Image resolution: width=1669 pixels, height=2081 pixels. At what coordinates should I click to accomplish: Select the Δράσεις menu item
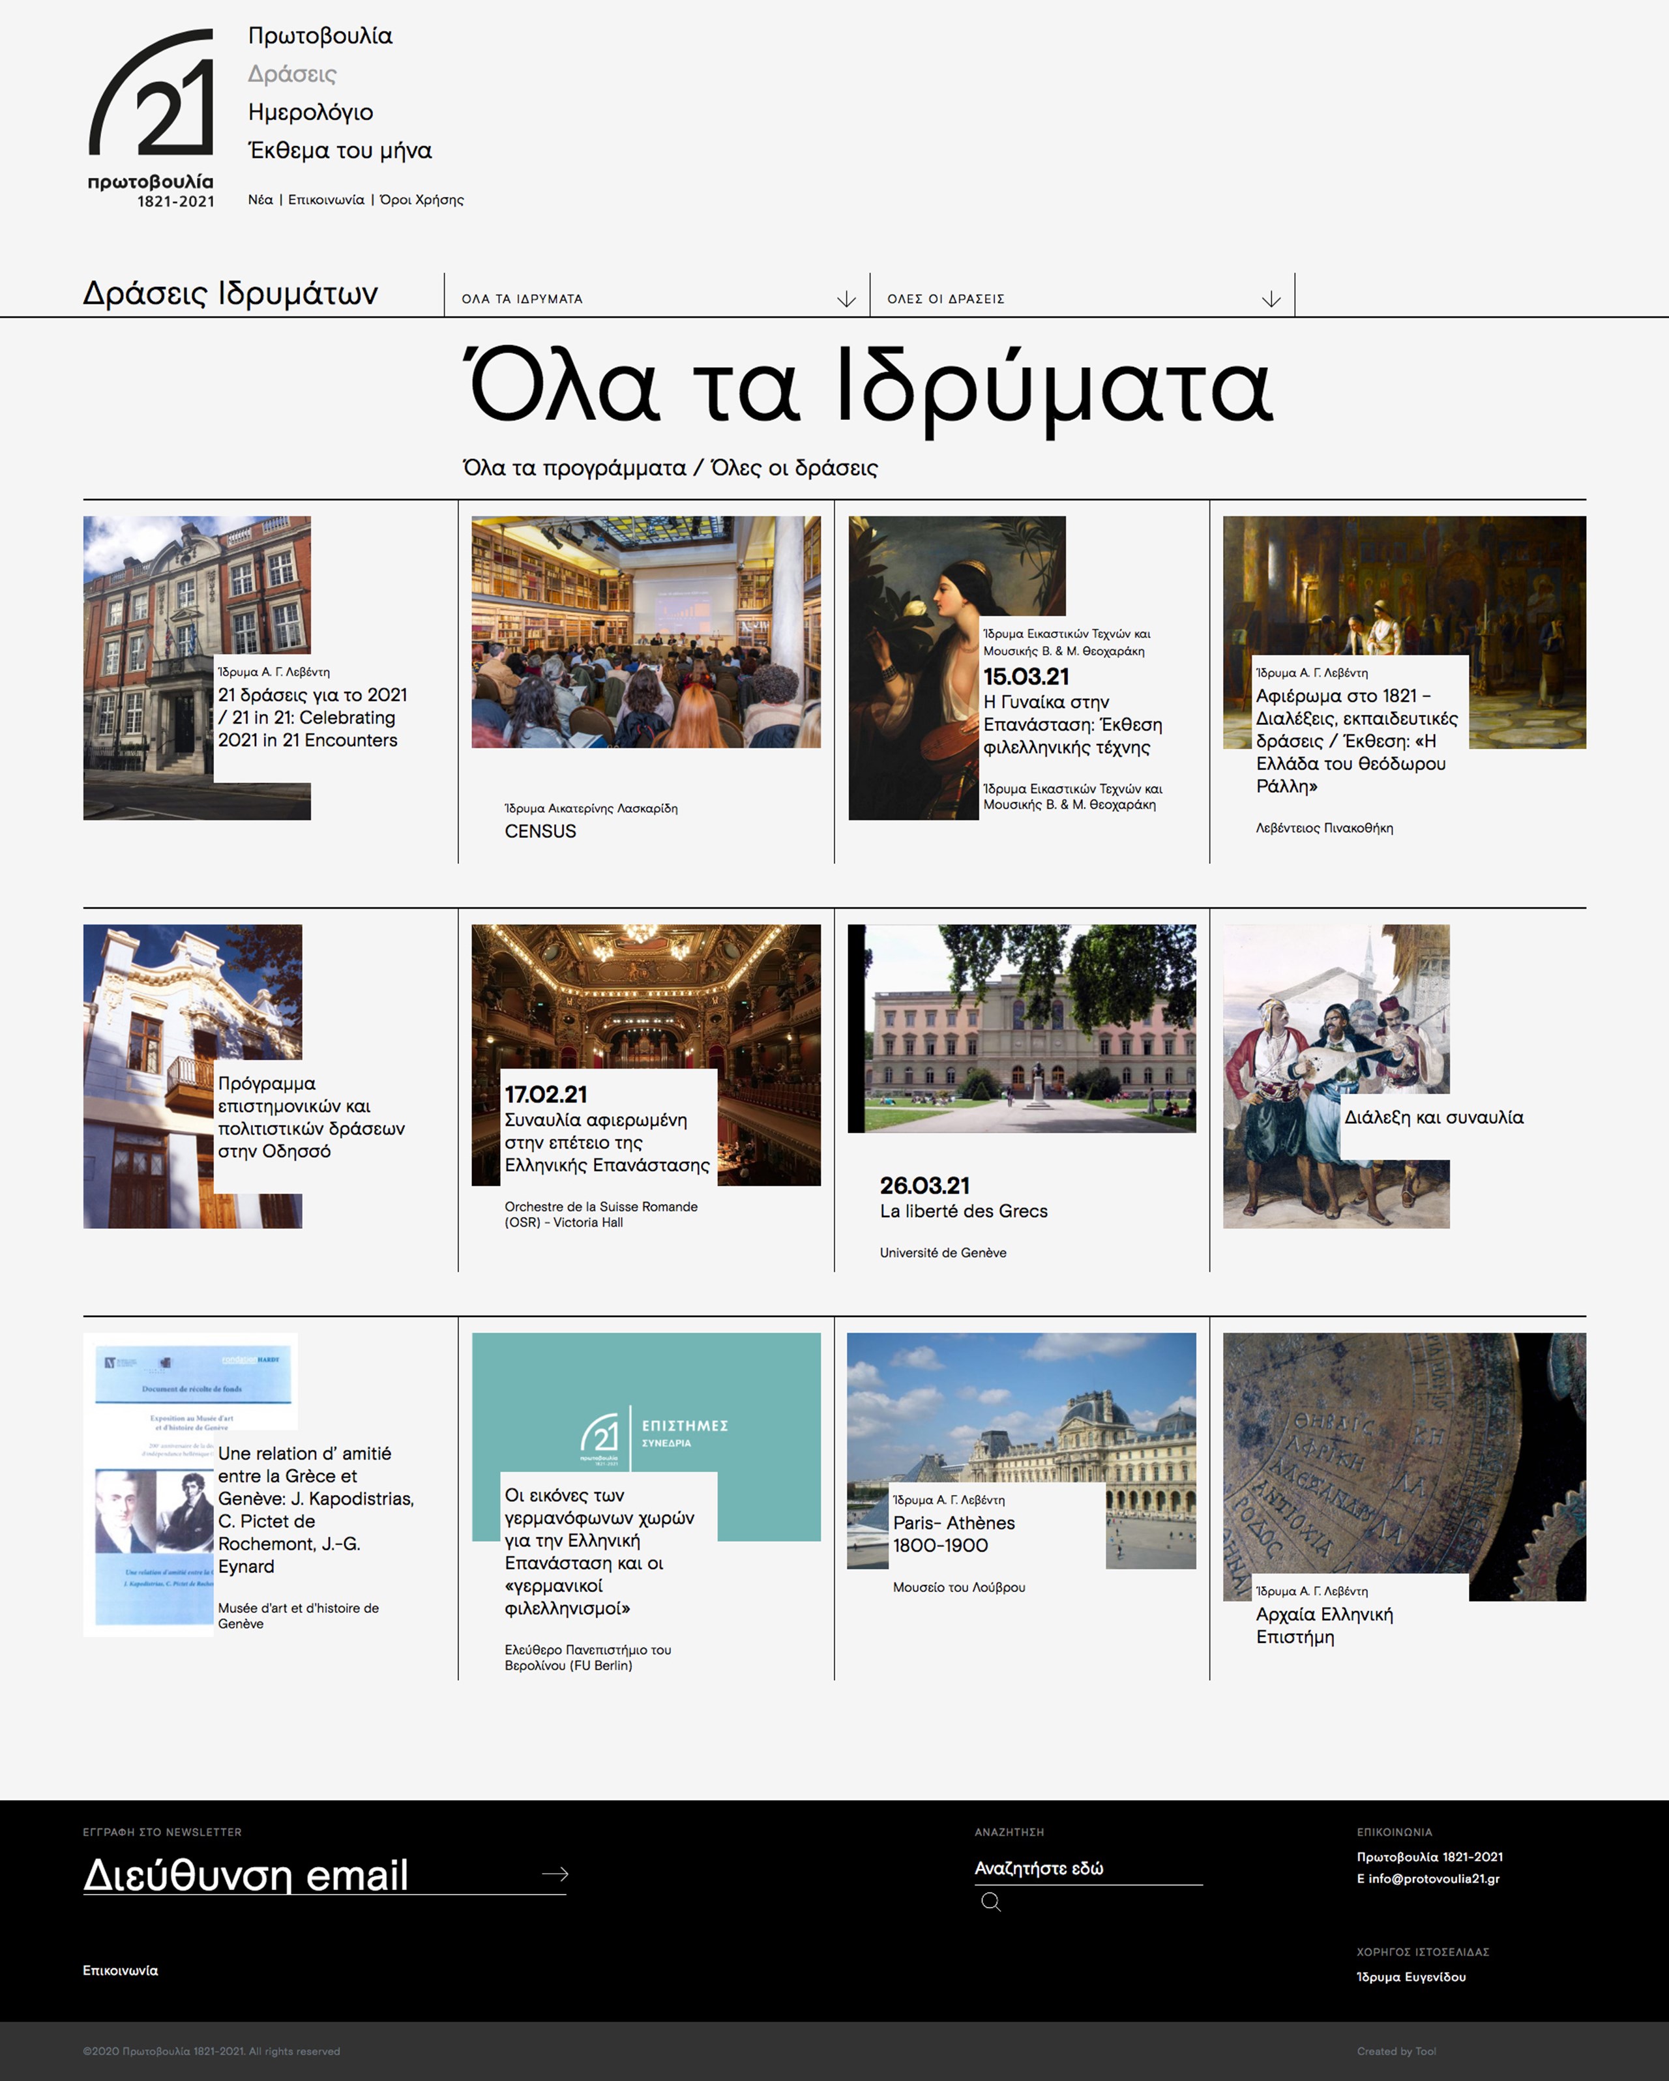tap(293, 74)
